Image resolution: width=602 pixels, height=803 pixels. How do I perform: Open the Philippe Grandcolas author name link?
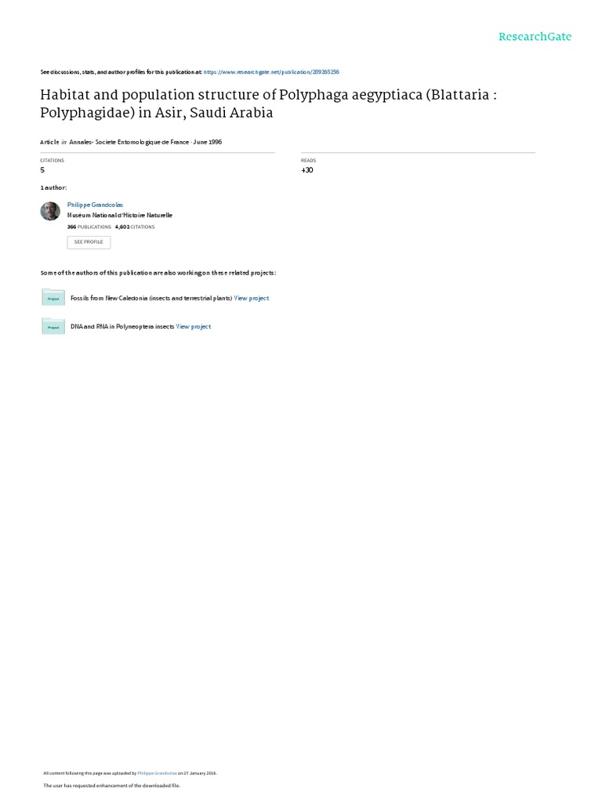pyautogui.click(x=95, y=205)
